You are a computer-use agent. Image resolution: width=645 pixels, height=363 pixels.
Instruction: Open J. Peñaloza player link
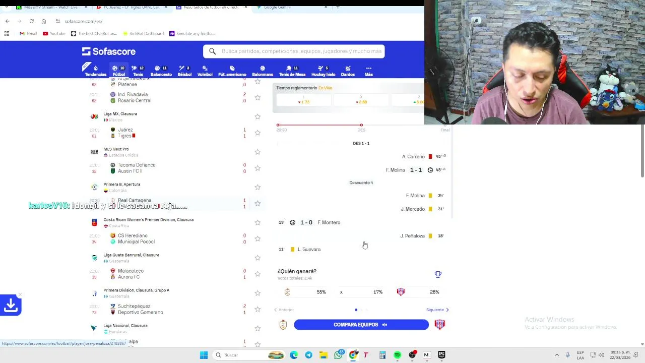pos(412,236)
